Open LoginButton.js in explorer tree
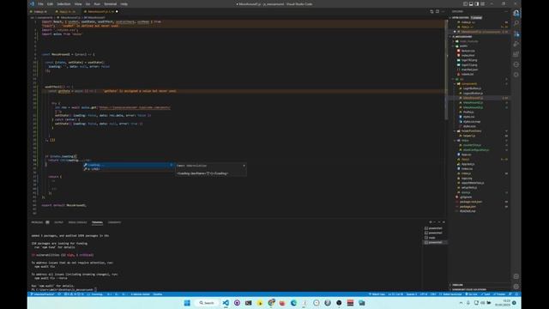The width and height of the screenshot is (549, 309). 472,88
